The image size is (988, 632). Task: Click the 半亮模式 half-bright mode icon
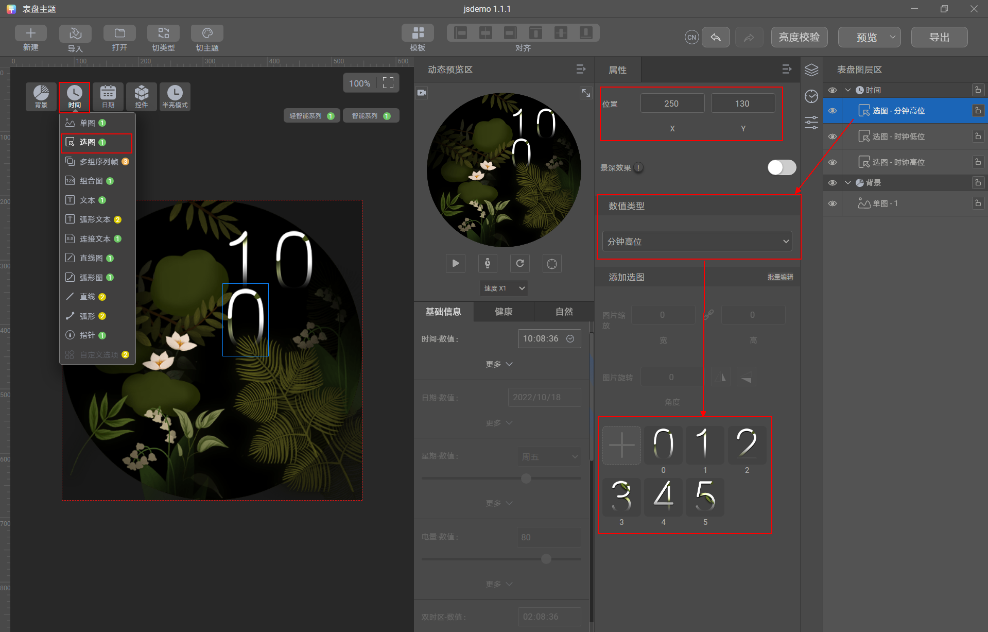coord(175,96)
